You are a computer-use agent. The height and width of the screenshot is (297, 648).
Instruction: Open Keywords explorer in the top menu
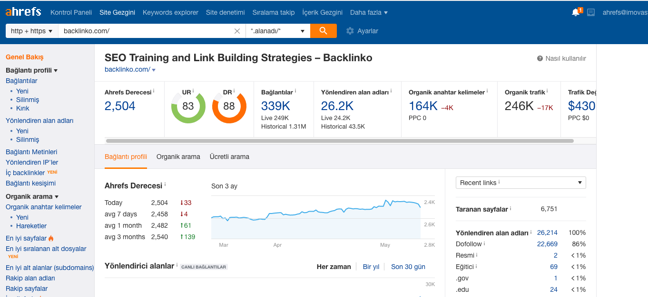coord(170,12)
